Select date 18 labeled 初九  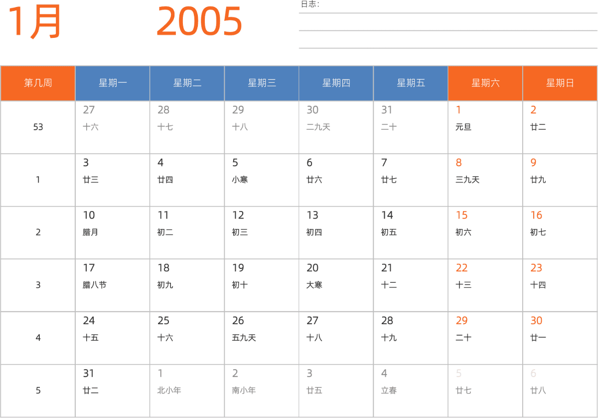[x=187, y=285]
